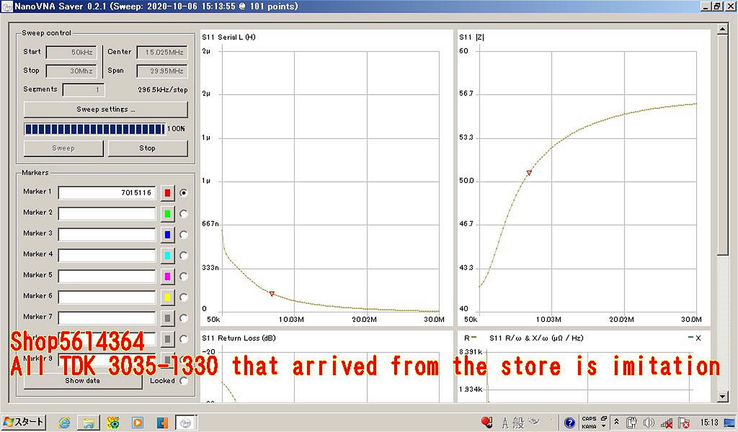Viewport: 738px width, 432px height.
Task: Click the Action Center flag icon
Action: pos(684,423)
